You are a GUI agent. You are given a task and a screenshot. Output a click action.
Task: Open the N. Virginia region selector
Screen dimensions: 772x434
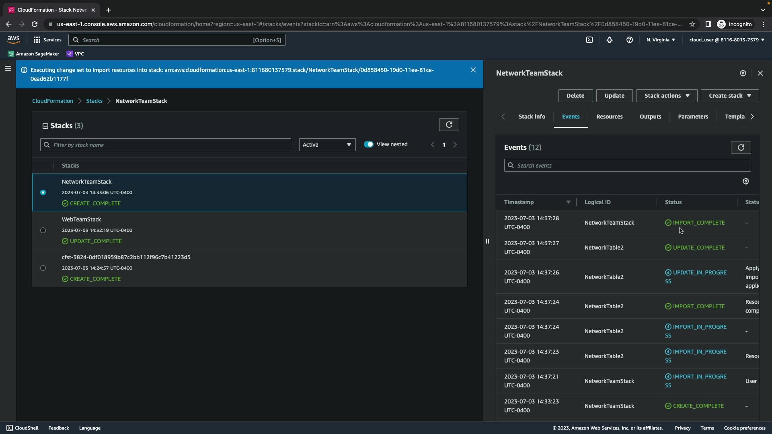[661, 40]
